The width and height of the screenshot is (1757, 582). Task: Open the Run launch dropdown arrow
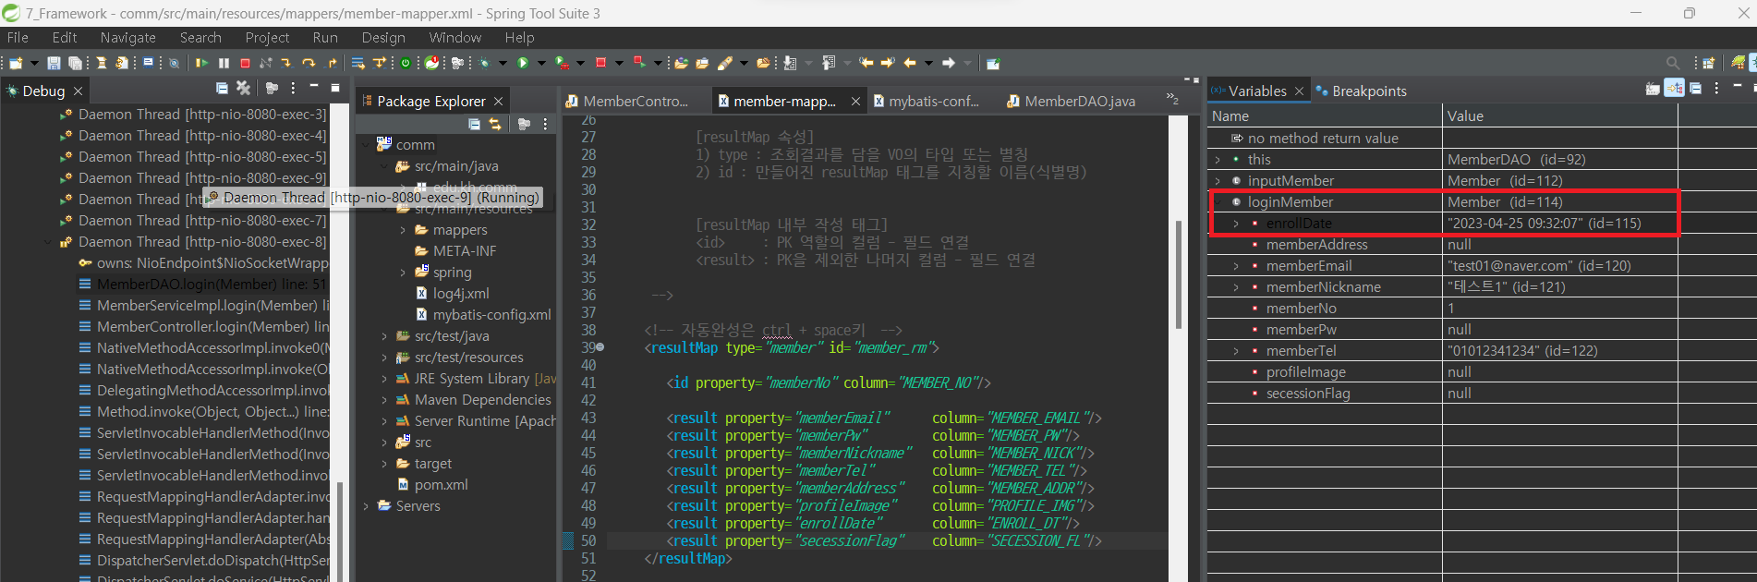point(541,63)
